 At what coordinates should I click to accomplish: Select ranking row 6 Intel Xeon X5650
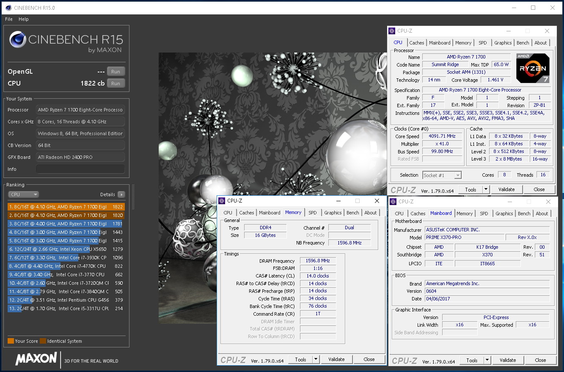click(x=66, y=249)
